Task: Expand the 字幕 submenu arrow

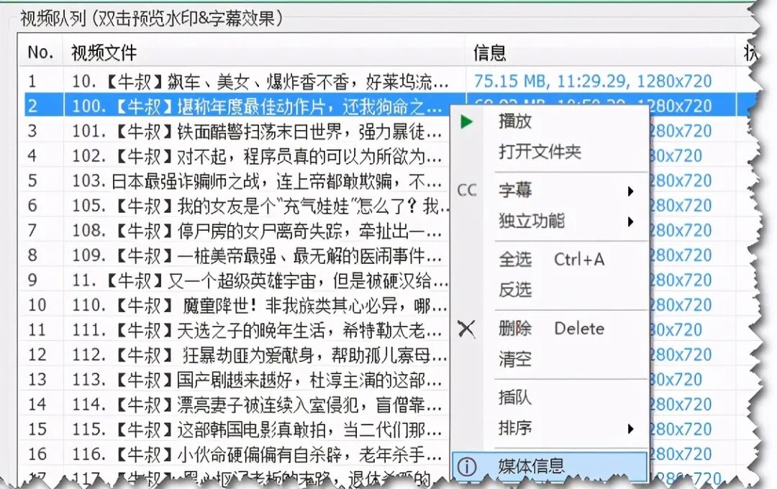Action: point(630,191)
